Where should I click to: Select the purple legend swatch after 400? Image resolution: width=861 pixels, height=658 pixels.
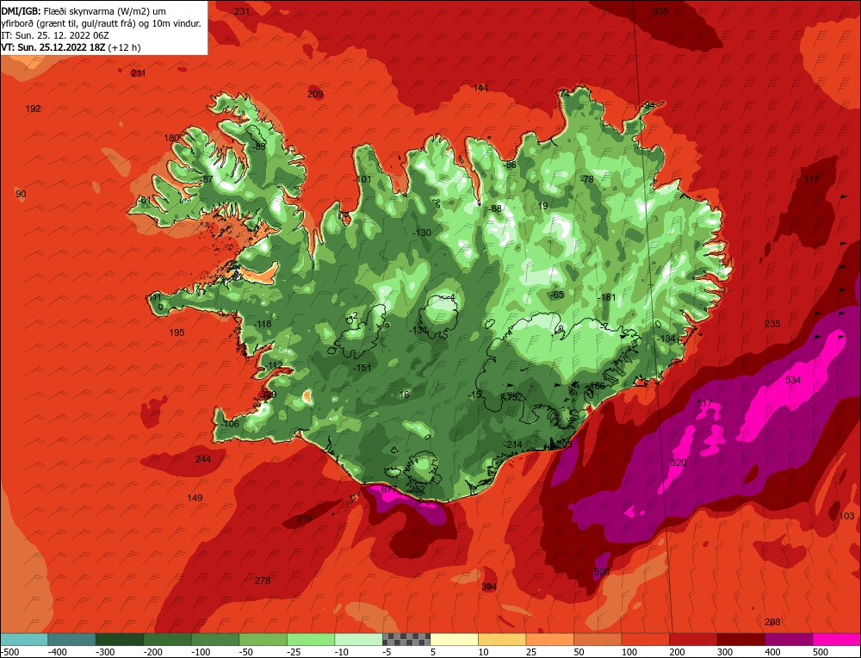point(789,639)
